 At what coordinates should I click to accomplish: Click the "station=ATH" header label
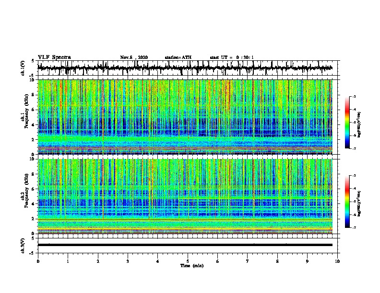[178, 57]
